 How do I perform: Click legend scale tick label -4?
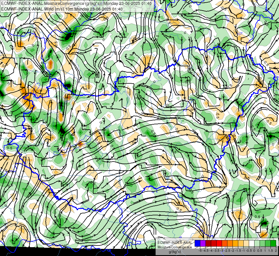(x=211, y=251)
